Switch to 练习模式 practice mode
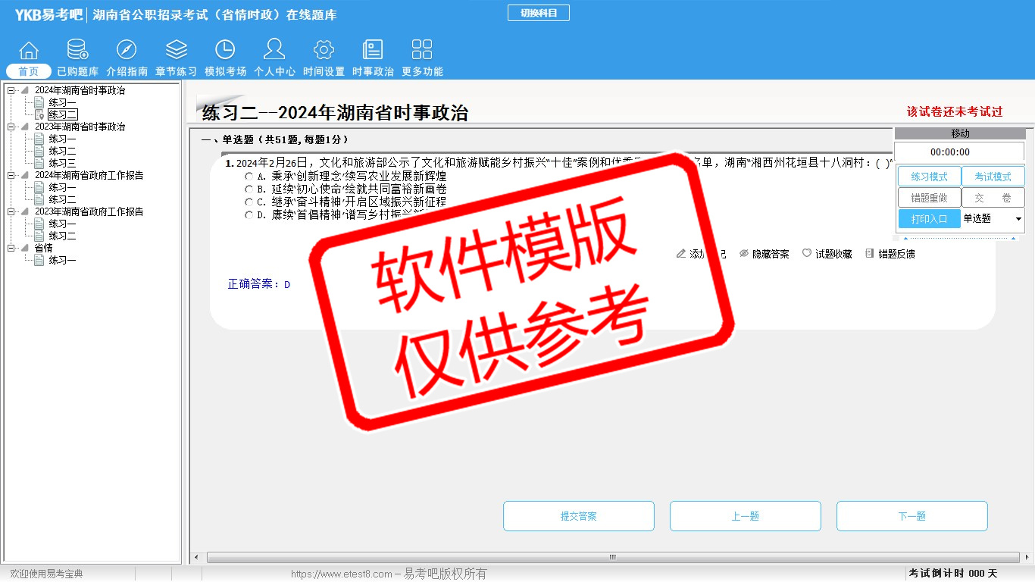Screen dimensions: 1035x582 point(929,177)
